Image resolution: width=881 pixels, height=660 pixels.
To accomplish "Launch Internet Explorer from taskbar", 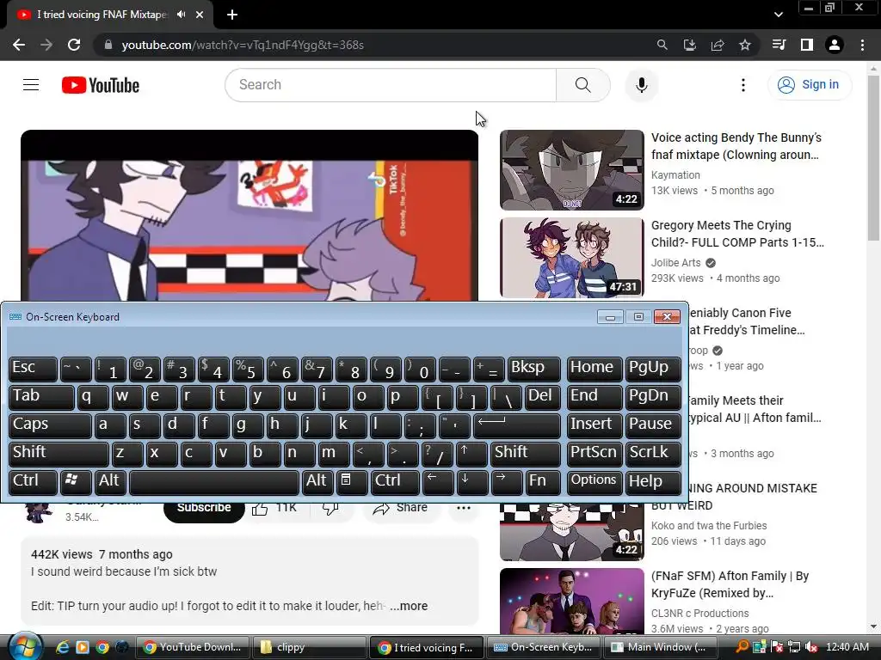I will pos(62,647).
